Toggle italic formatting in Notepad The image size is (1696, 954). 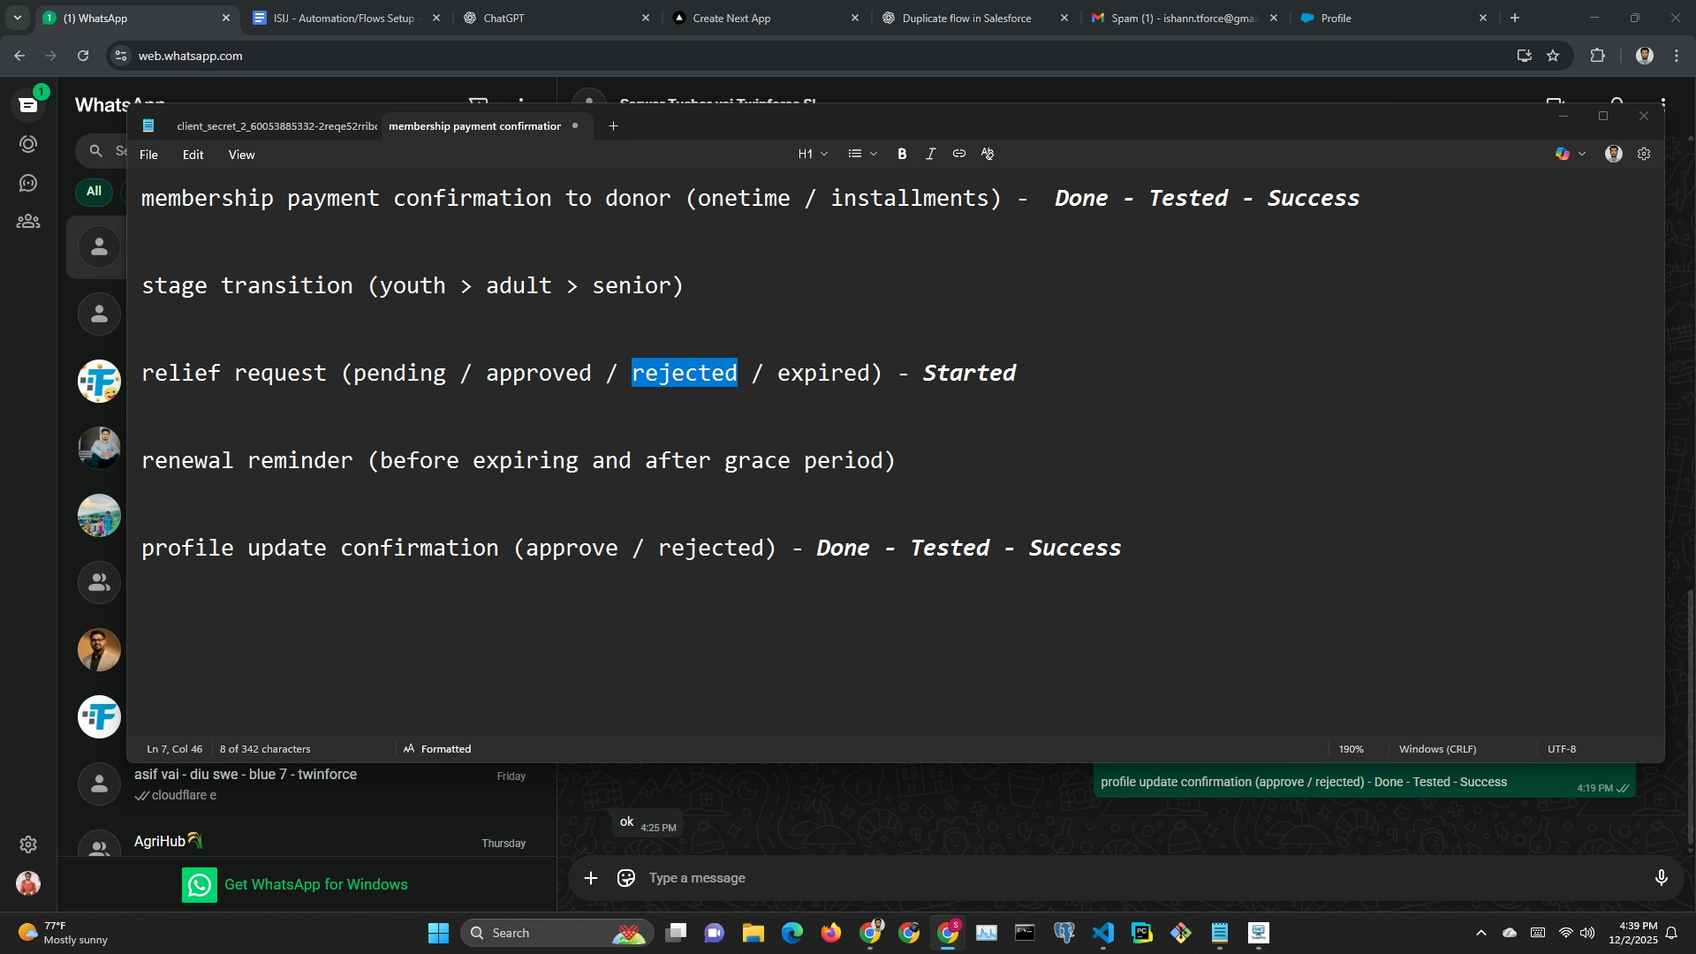pyautogui.click(x=930, y=154)
